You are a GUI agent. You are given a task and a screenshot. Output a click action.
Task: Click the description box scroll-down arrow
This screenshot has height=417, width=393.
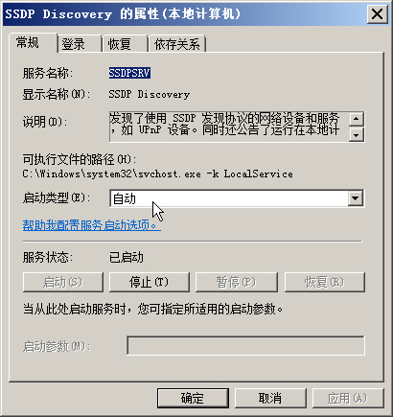point(357,134)
